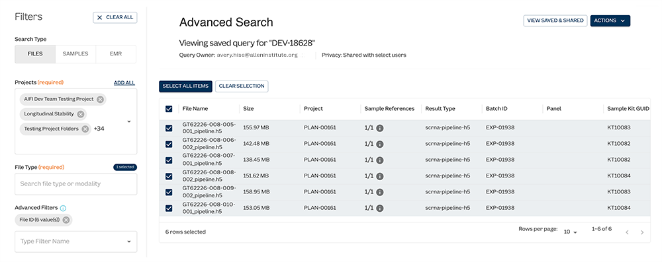The image size is (662, 262).
Task: Open sample reference info for GT62226-008-006 row
Action: click(x=379, y=144)
